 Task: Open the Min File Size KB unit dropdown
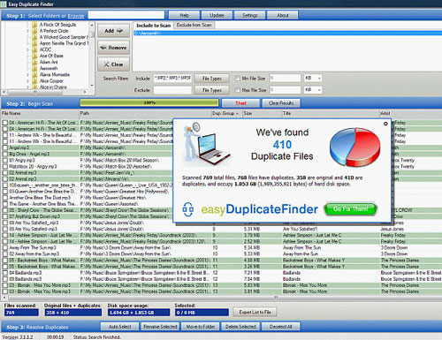pos(313,78)
